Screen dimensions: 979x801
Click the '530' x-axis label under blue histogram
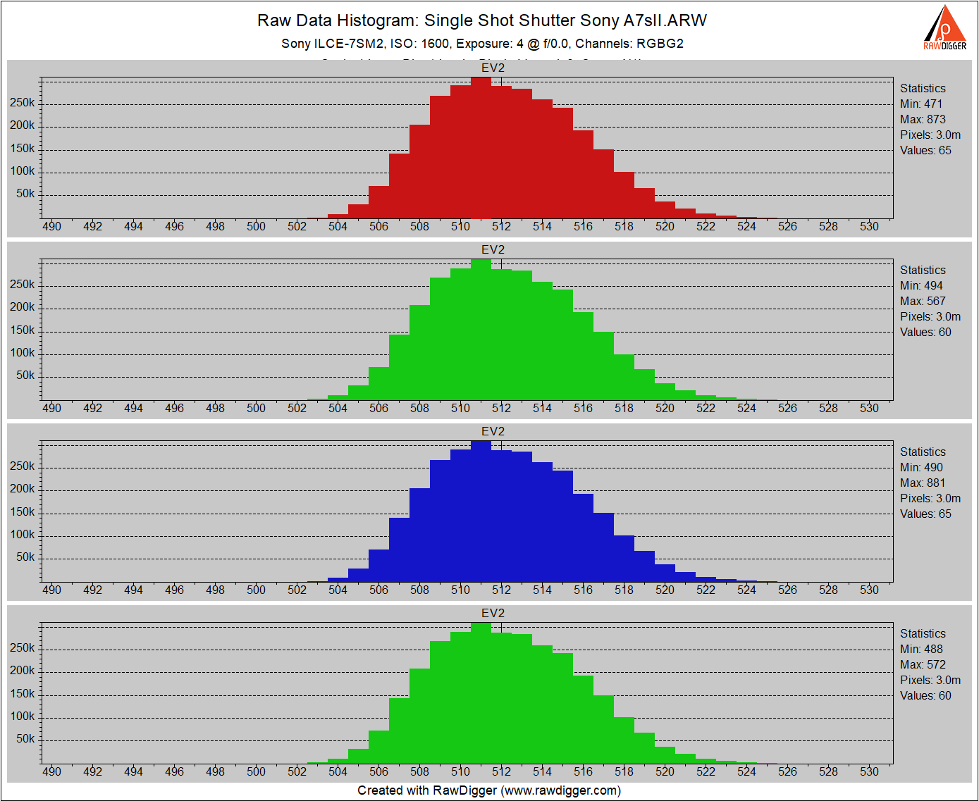[869, 590]
